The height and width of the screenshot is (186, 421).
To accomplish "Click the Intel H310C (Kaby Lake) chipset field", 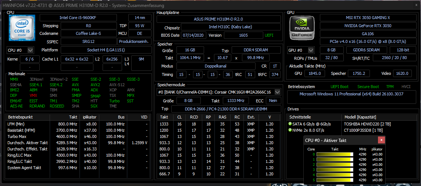I will [231, 27].
